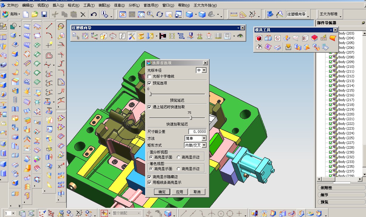The height and width of the screenshot is (217, 366).
Task: Open the 文件(F) menu
Action: click(x=13, y=5)
